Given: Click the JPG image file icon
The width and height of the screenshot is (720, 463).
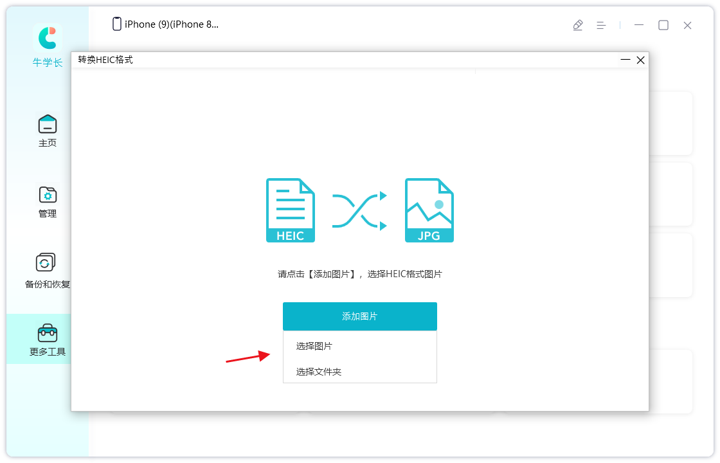Looking at the screenshot, I should [429, 209].
